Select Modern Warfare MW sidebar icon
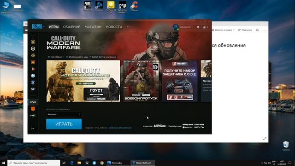Image resolution: width=295 pixels, height=166 pixels. 33,102
